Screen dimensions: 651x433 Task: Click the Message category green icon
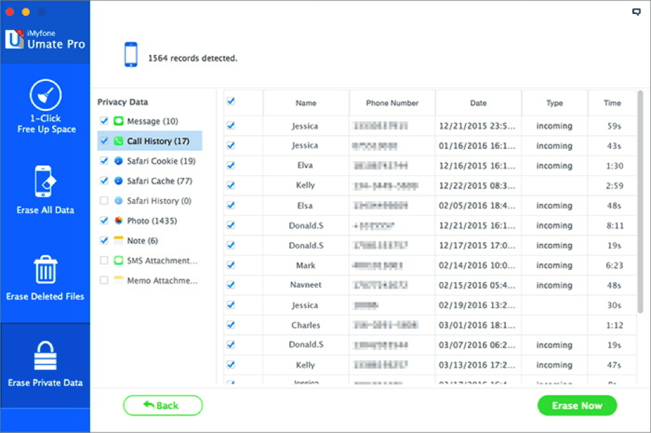[118, 121]
